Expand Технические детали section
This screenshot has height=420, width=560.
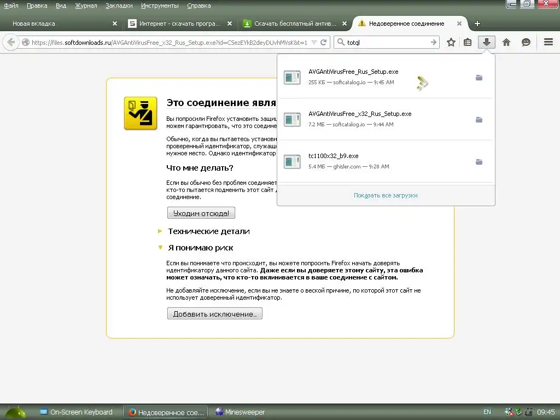click(x=208, y=231)
